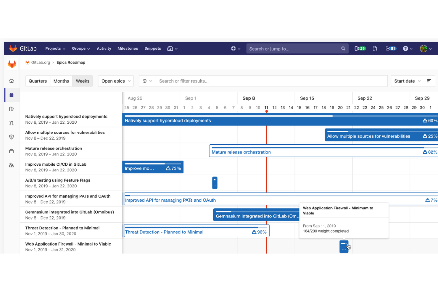Click the Sep 22 week header
Viewport: 438px width, 292px height.
(x=365, y=98)
